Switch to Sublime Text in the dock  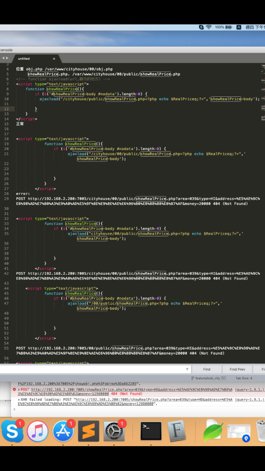coord(88,431)
